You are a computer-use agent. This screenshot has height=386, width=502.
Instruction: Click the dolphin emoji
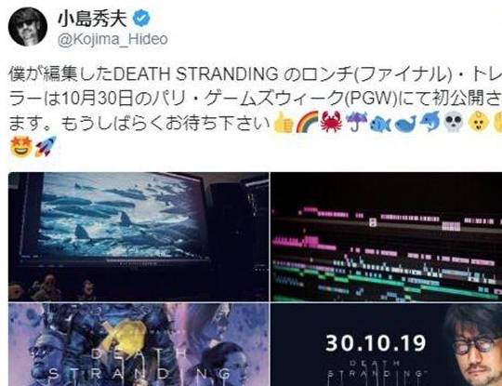(x=429, y=123)
